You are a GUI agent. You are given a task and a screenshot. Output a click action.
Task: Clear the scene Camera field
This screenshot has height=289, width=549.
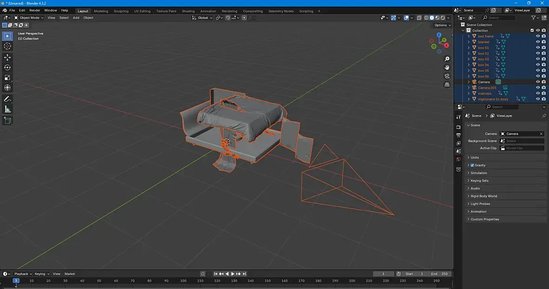point(541,134)
